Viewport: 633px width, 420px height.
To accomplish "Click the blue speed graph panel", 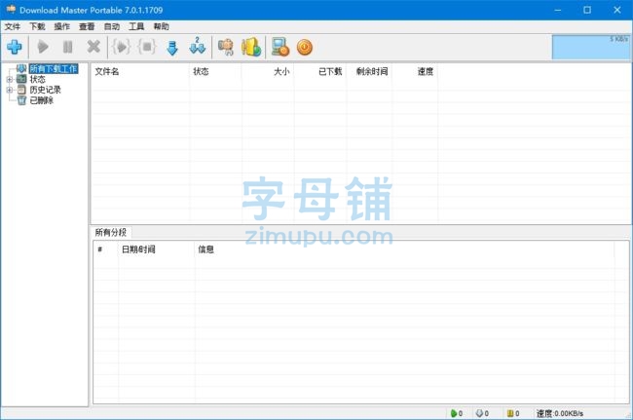I will coord(590,47).
